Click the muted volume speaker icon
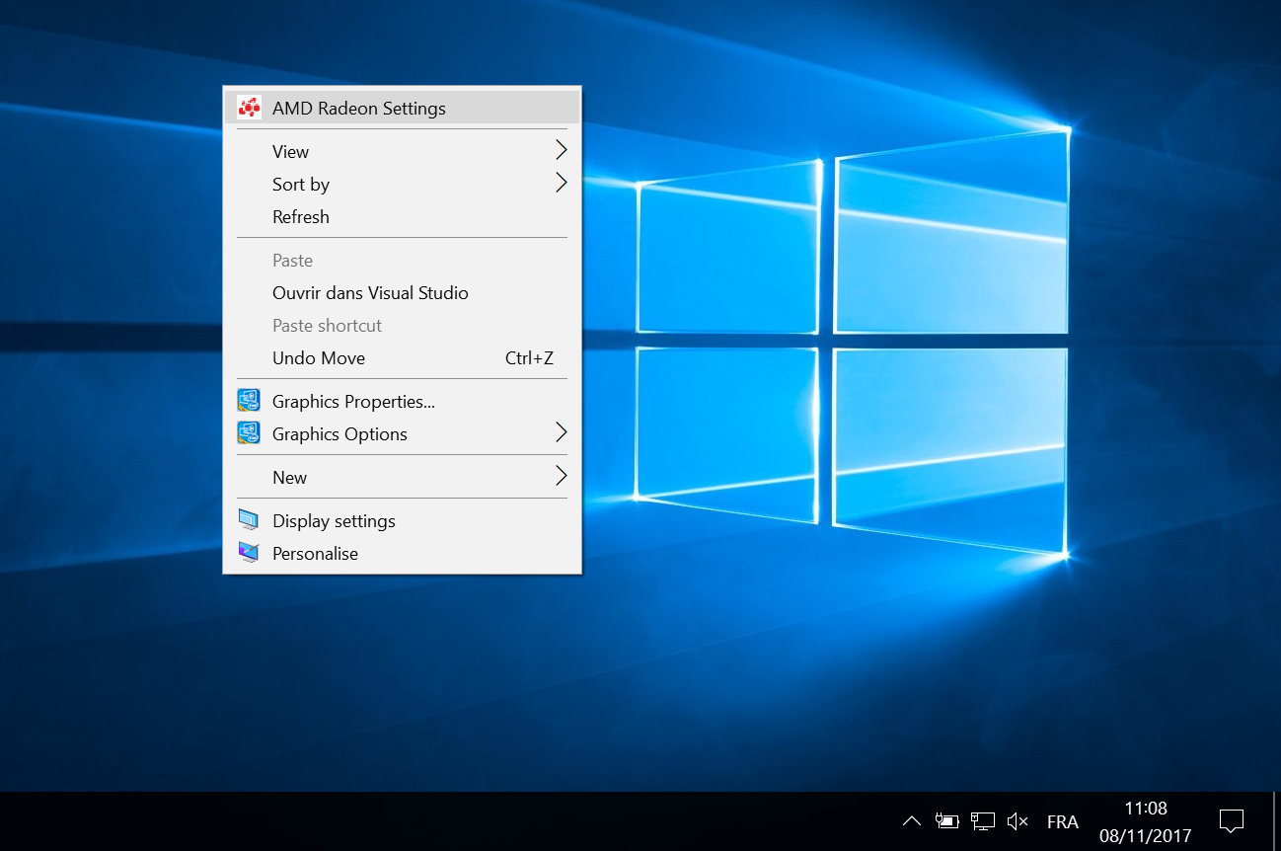 [x=1017, y=820]
